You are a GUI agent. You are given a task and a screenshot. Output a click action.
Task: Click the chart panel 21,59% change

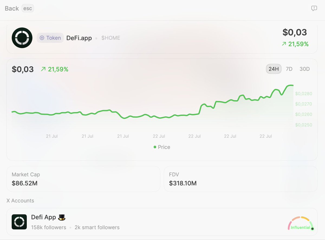54,69
